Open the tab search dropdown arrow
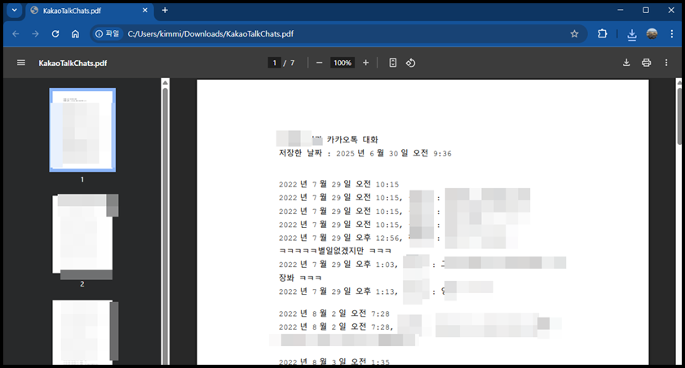 point(15,11)
